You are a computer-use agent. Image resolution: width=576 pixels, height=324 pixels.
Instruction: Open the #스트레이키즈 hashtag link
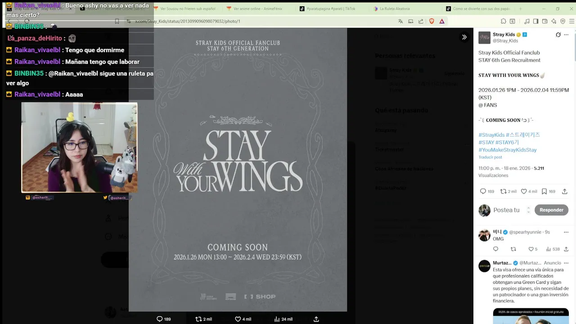pyautogui.click(x=523, y=135)
